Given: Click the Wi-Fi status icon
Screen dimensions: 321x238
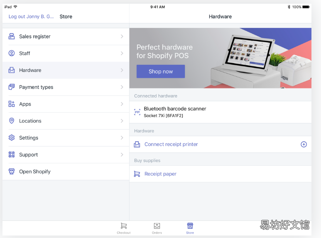Looking at the screenshot, I should 15,7.
